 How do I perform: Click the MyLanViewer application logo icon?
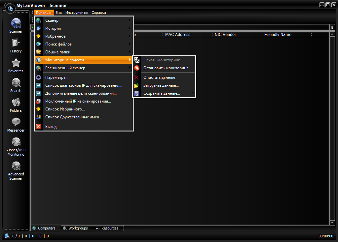(x=10, y=9)
